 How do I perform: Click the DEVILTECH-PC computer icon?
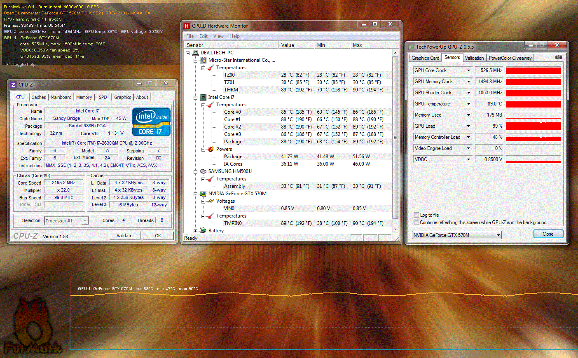(195, 53)
